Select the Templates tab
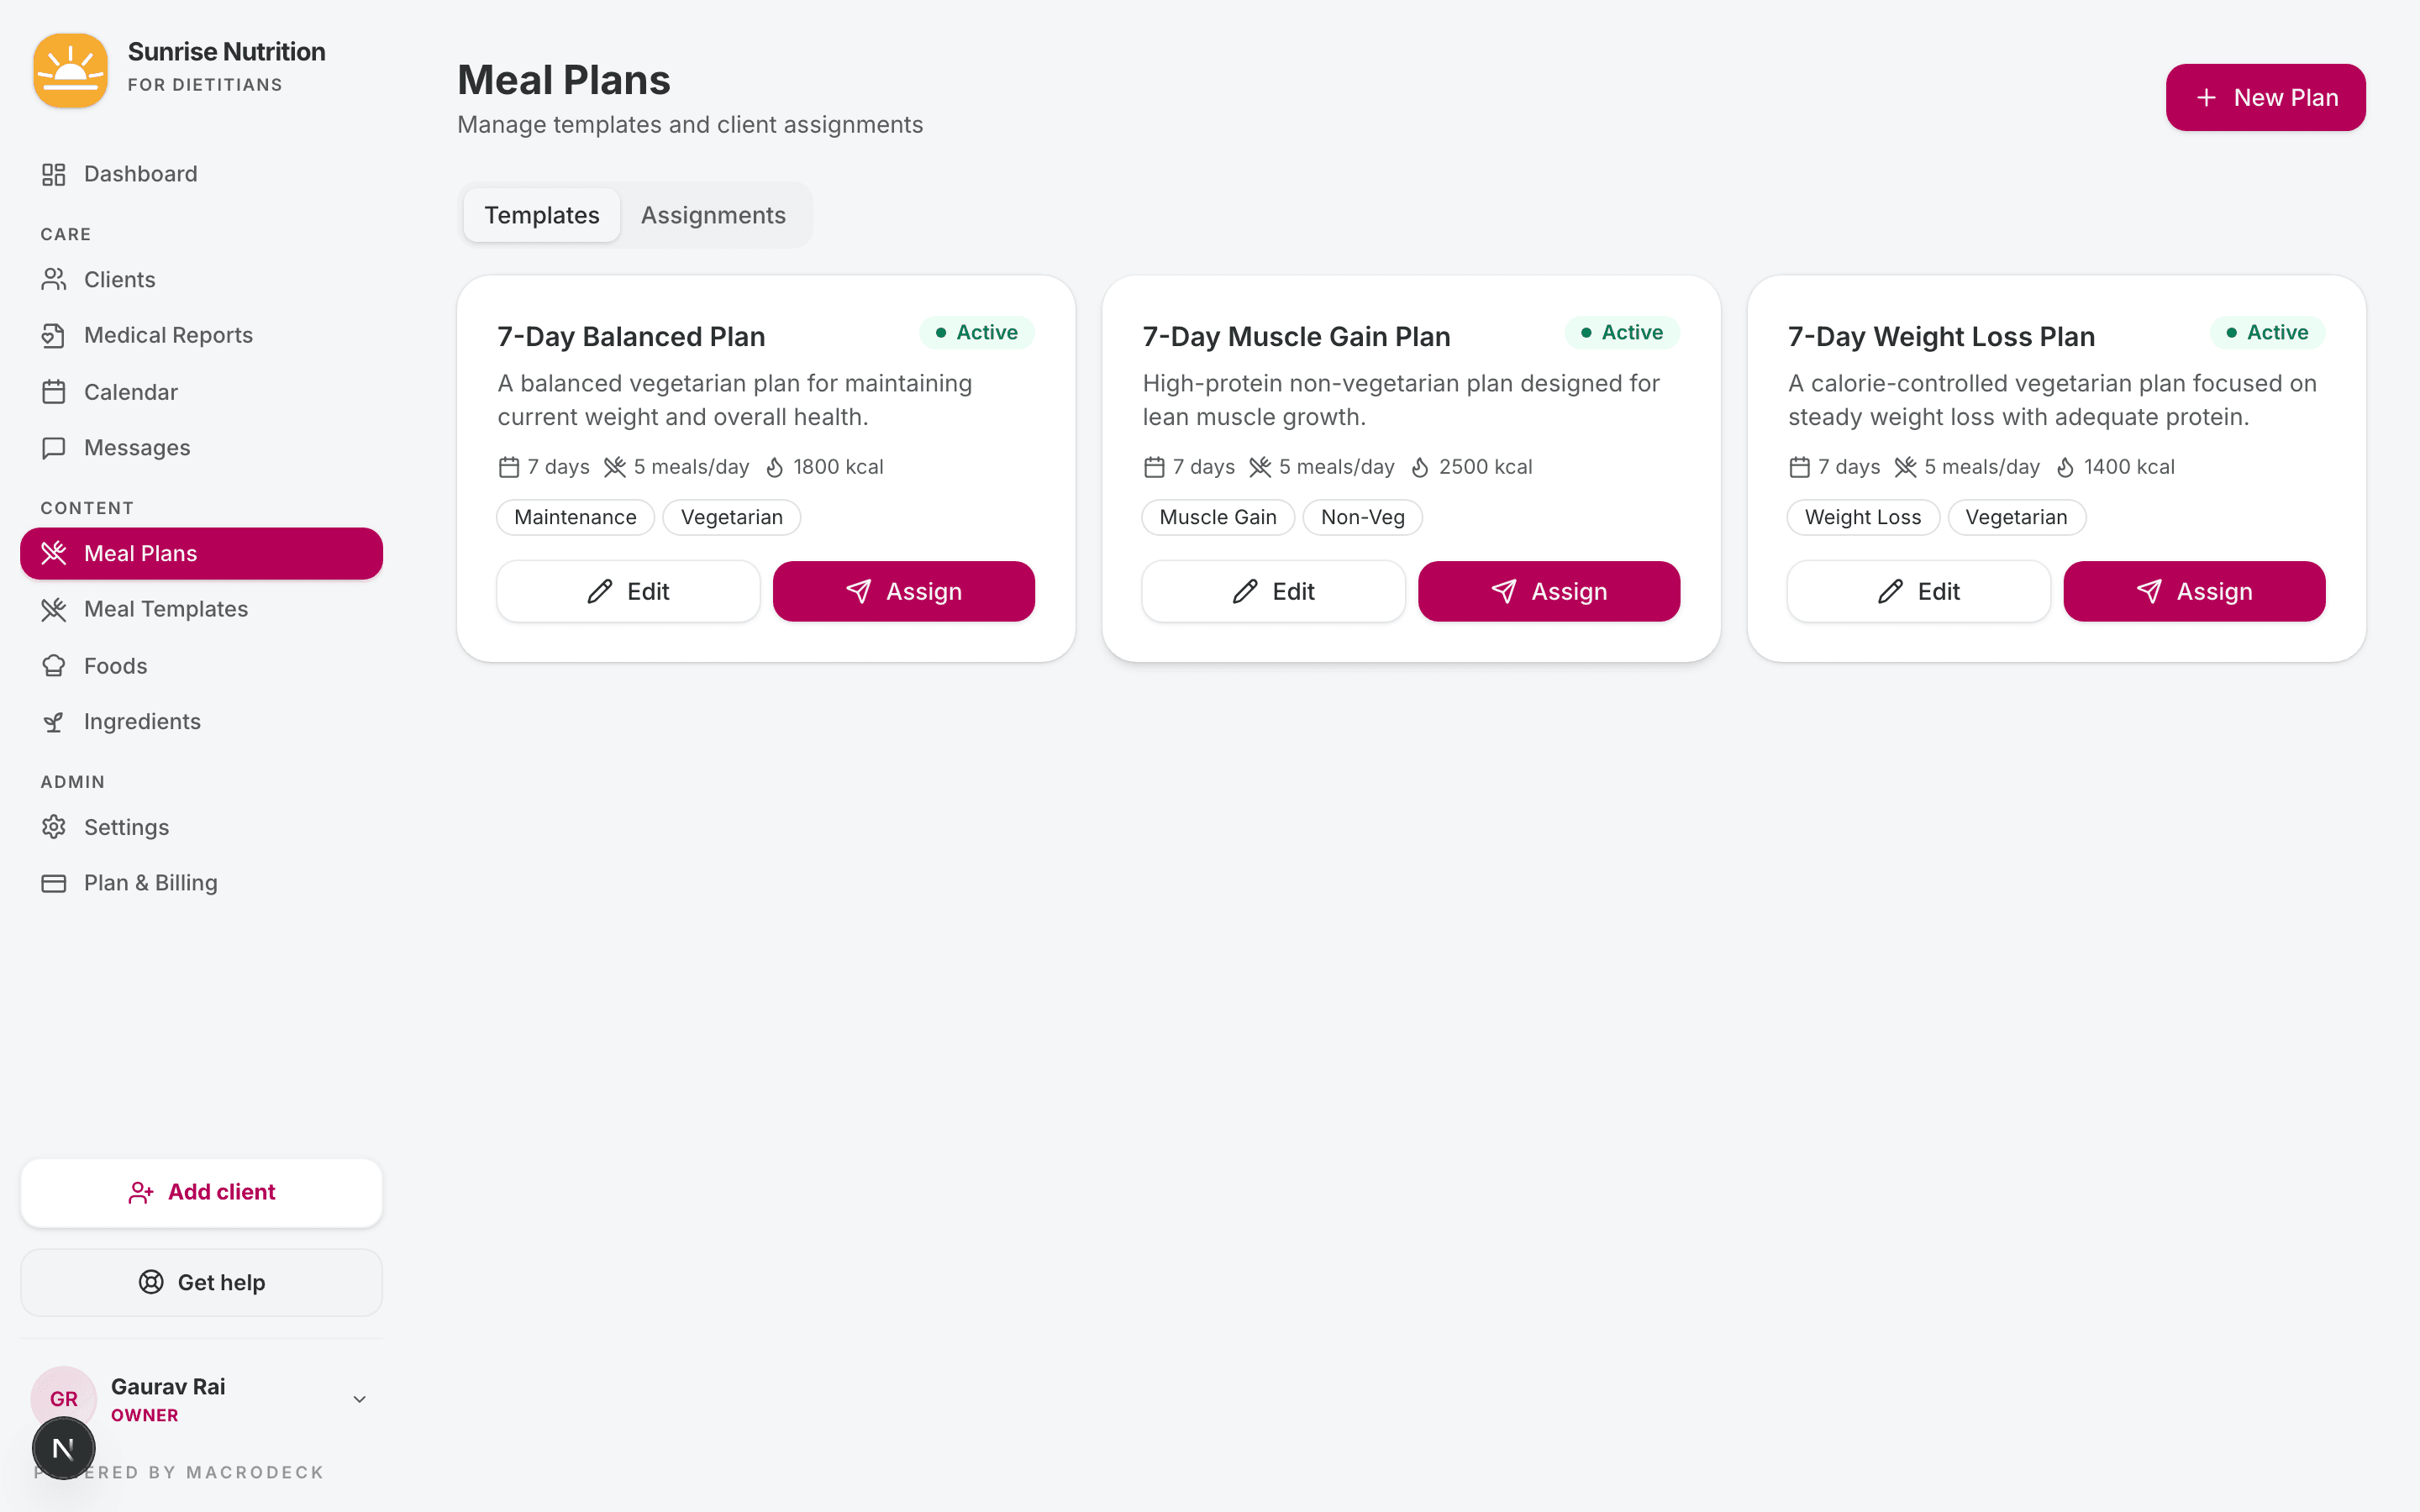This screenshot has width=2420, height=1512. 541,214
